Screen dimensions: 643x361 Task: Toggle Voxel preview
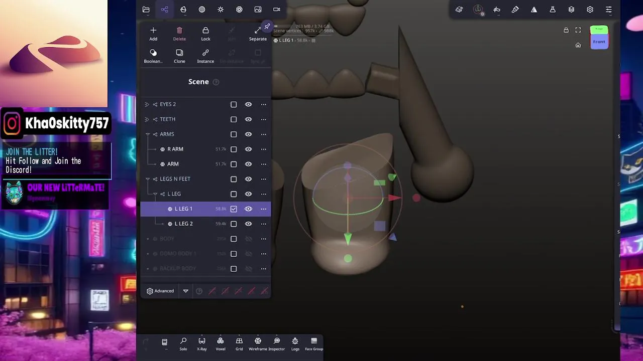click(x=221, y=343)
